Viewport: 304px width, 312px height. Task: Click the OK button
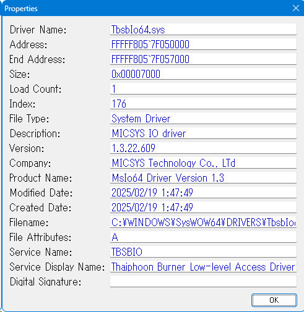pyautogui.click(x=274, y=300)
